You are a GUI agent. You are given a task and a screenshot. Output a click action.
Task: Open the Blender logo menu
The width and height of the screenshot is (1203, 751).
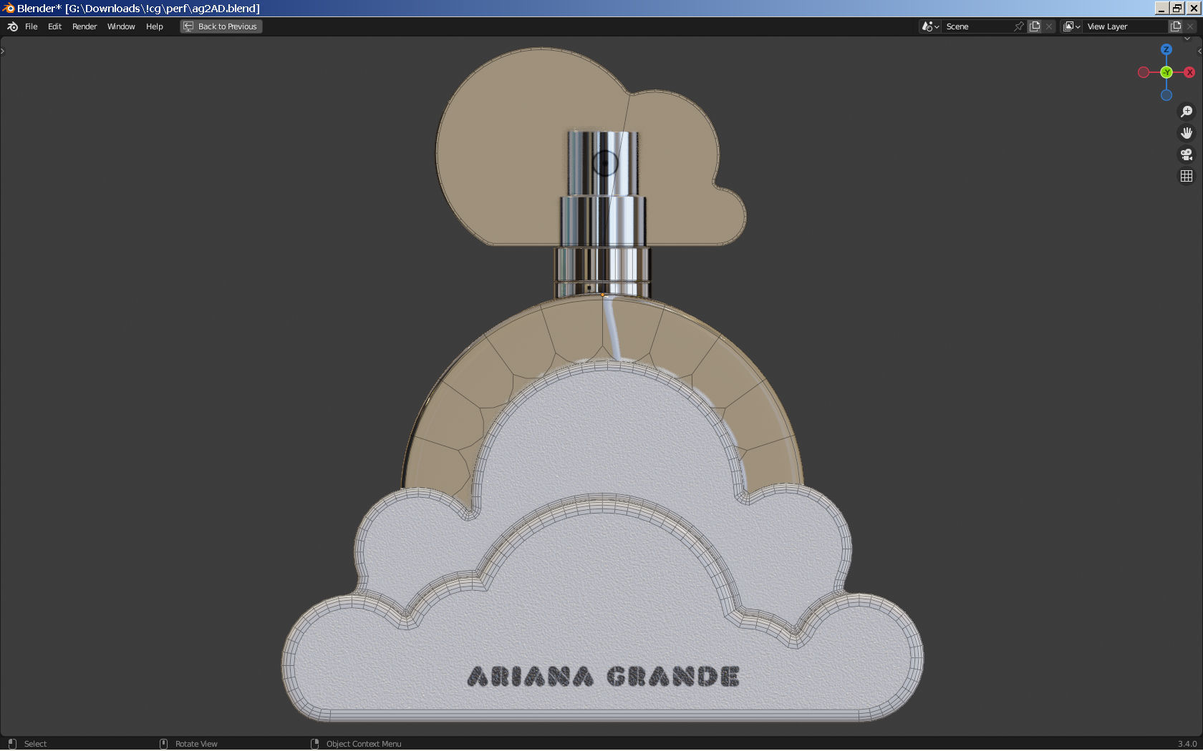pyautogui.click(x=12, y=26)
